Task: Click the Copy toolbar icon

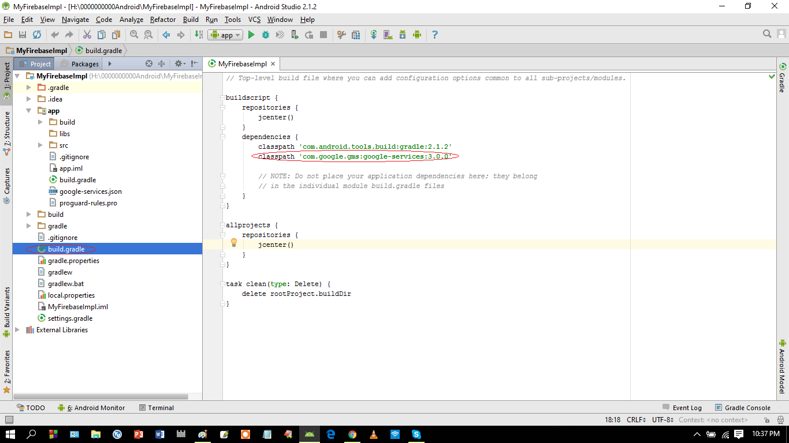Action: click(x=102, y=35)
